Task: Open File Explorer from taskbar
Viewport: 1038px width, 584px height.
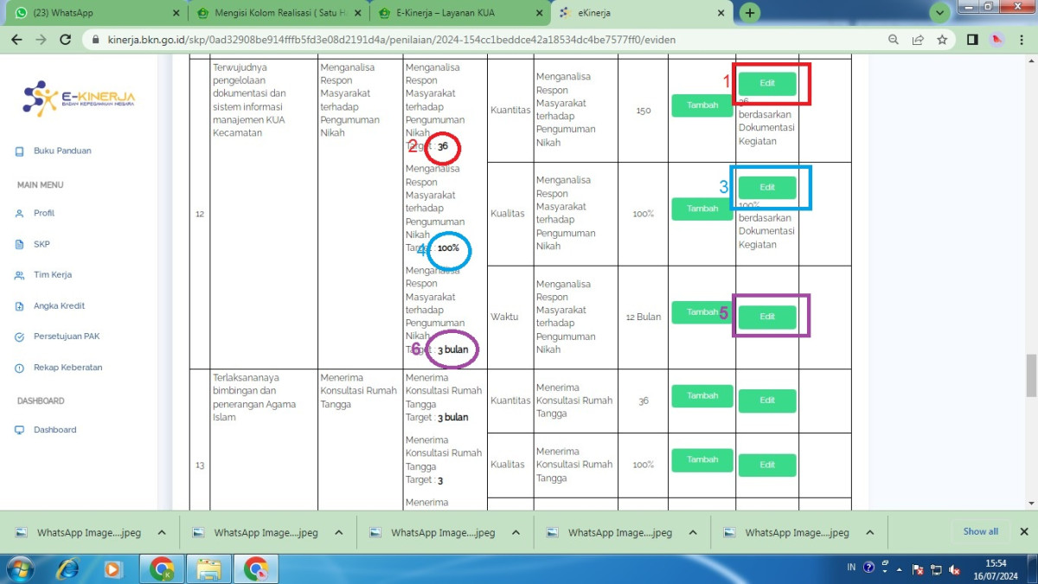Action: [x=208, y=569]
